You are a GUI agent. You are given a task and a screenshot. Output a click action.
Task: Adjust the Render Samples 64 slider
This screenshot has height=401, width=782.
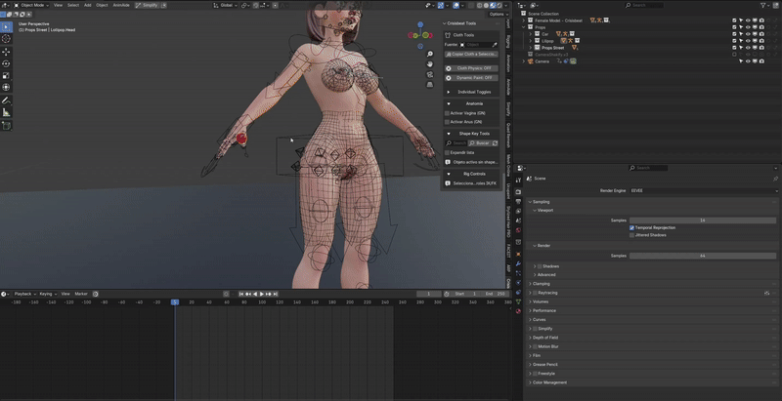pos(703,256)
